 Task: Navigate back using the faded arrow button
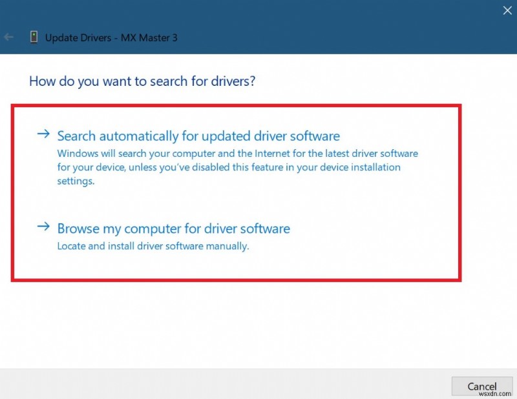pyautogui.click(x=8, y=37)
